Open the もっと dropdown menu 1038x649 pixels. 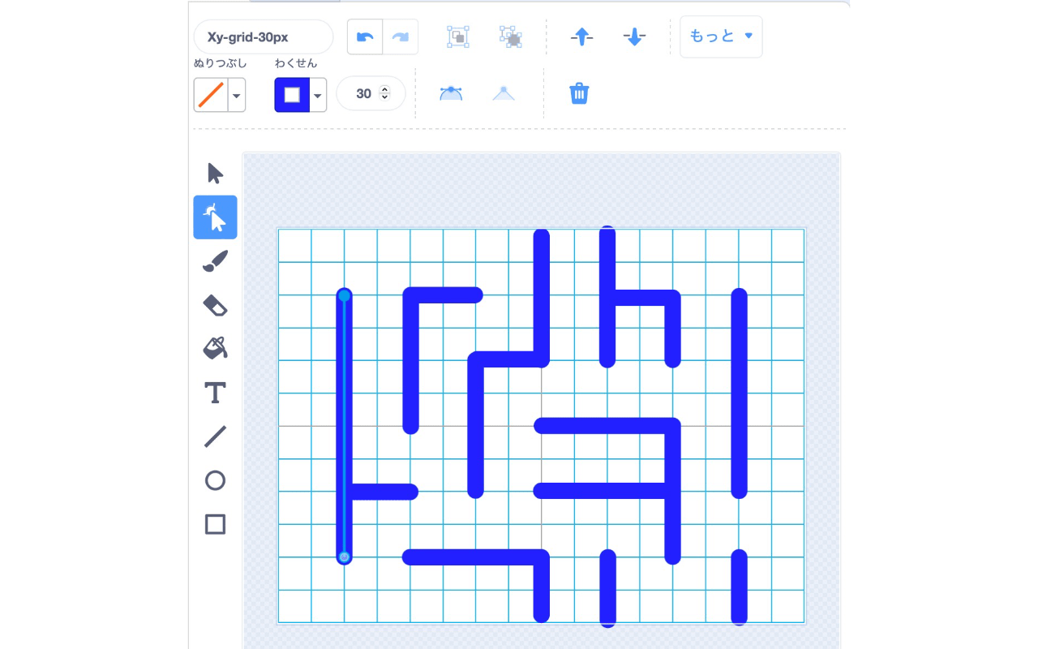click(721, 37)
